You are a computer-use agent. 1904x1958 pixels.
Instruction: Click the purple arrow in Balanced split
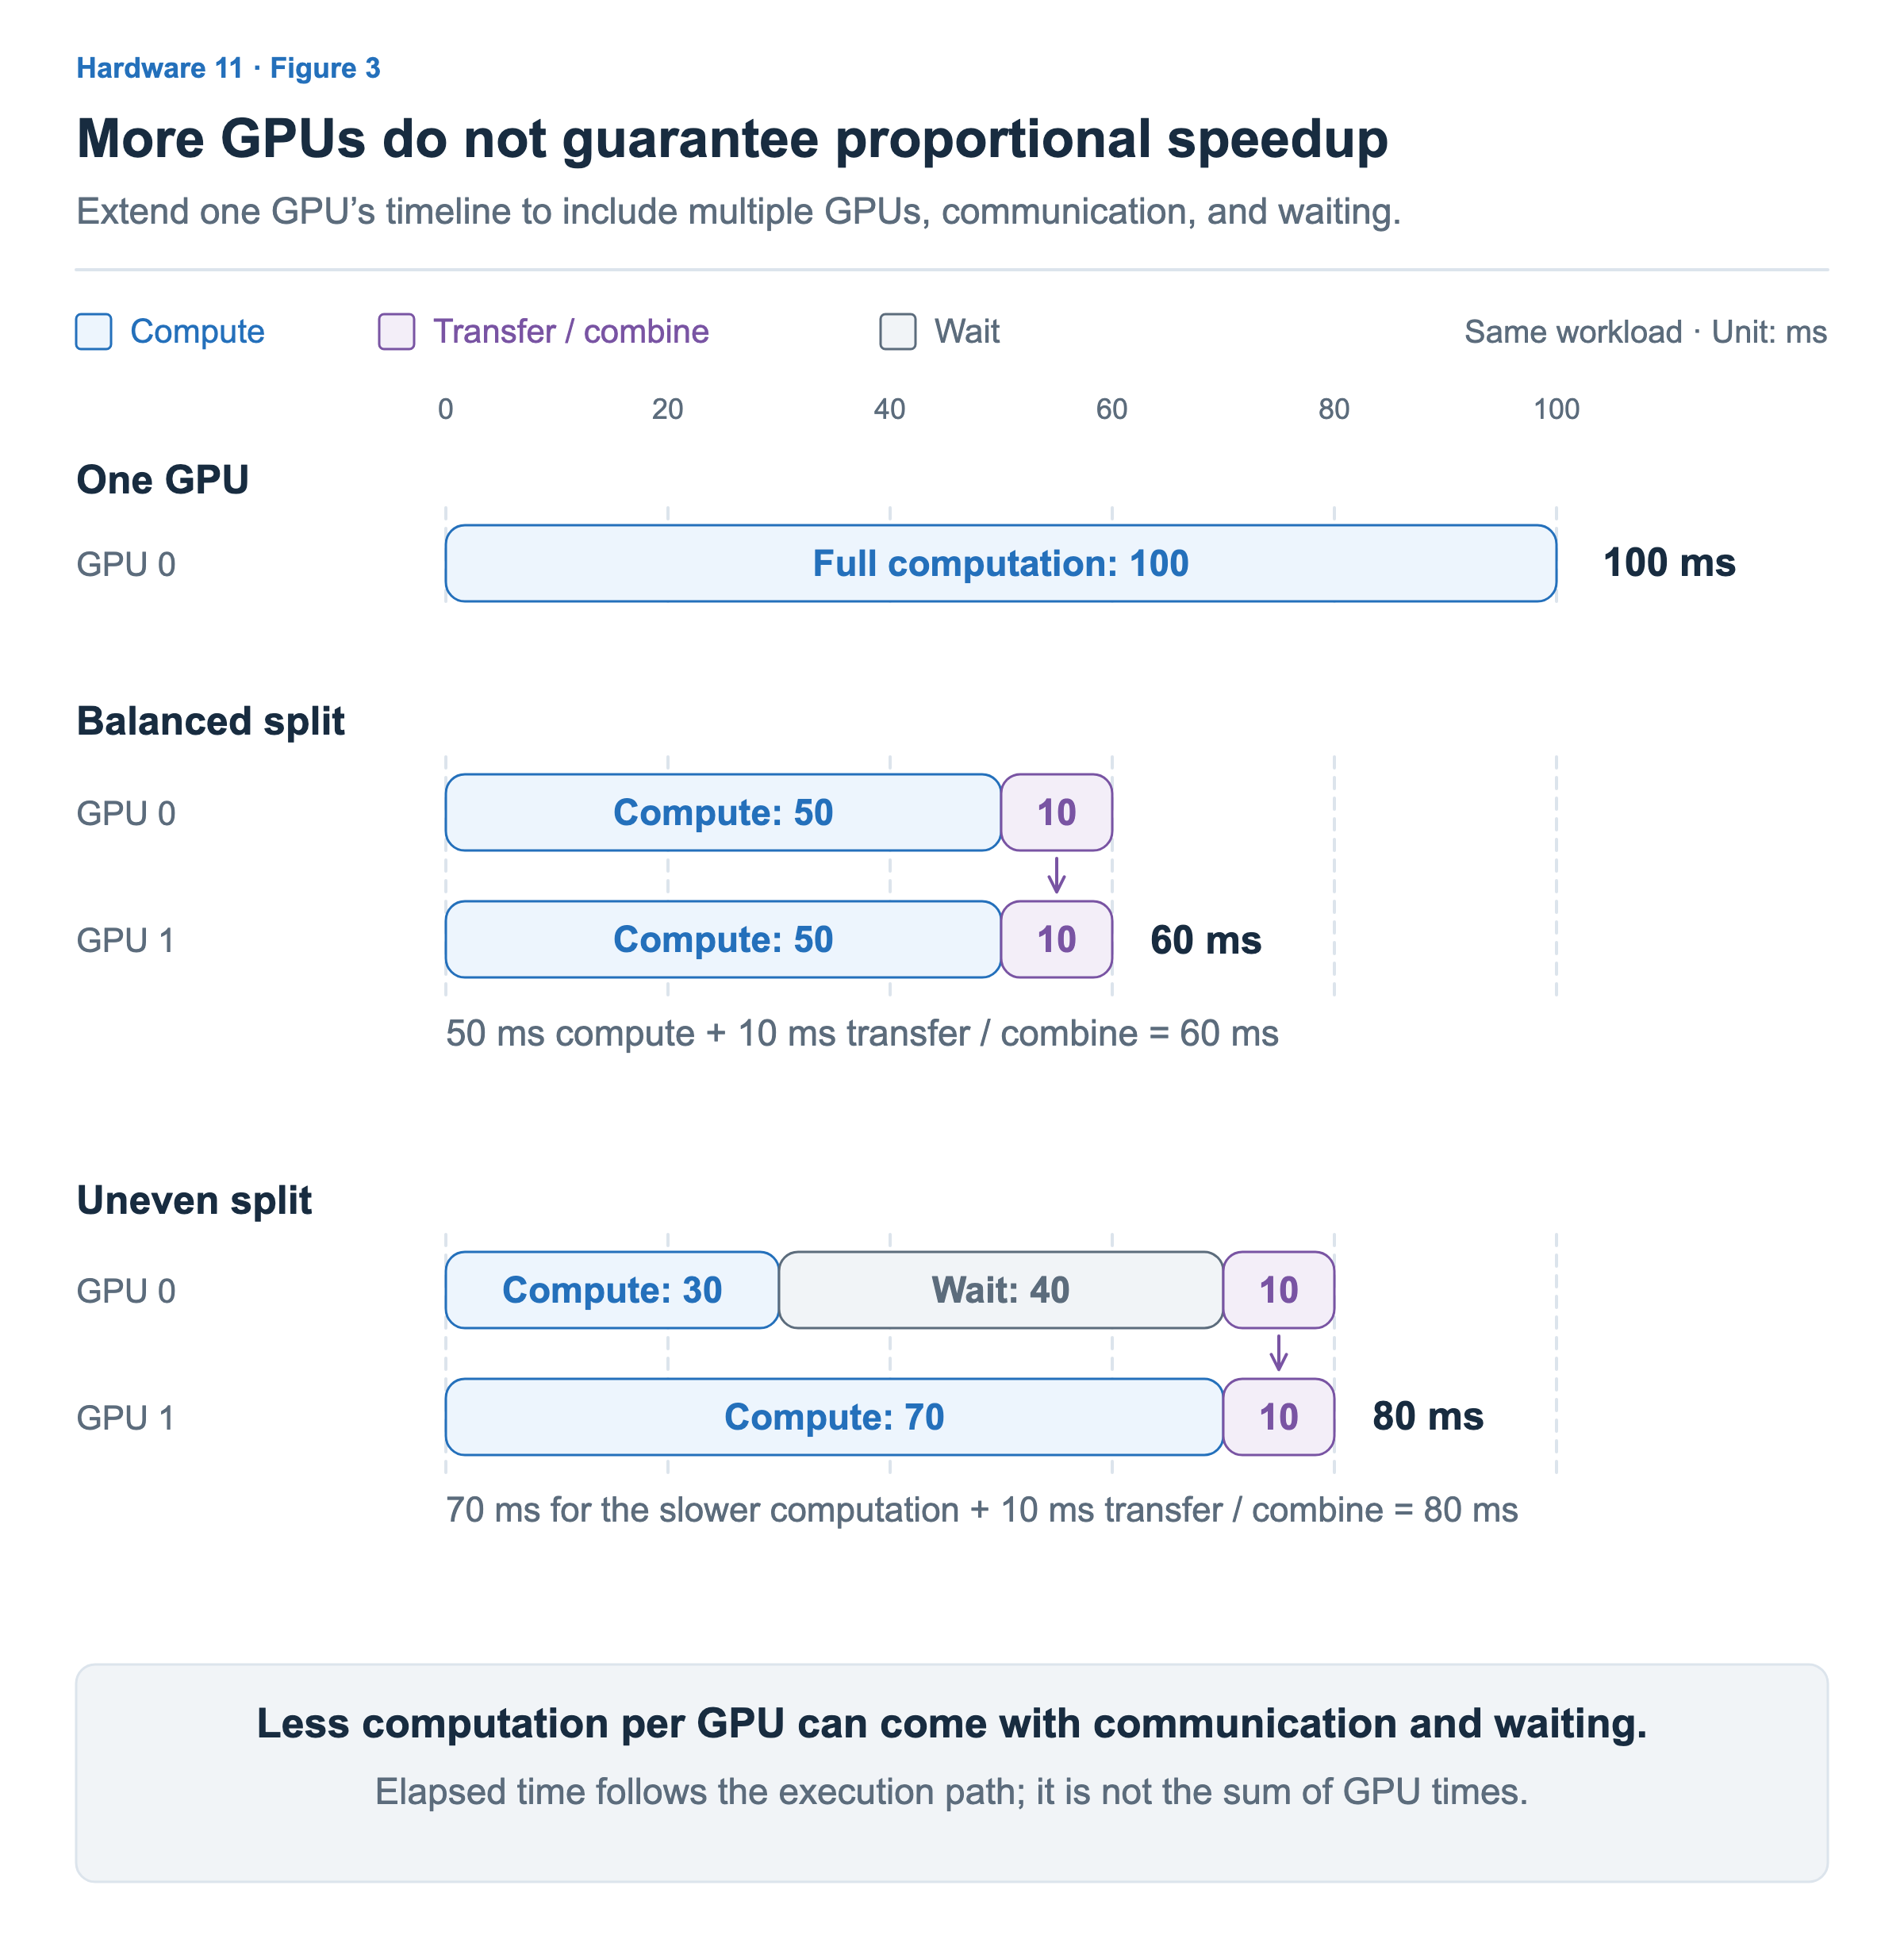click(x=1057, y=875)
